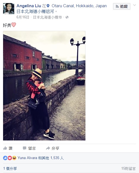Expand the post options chevron menu
The height and width of the screenshot is (173, 139).
point(135,5)
